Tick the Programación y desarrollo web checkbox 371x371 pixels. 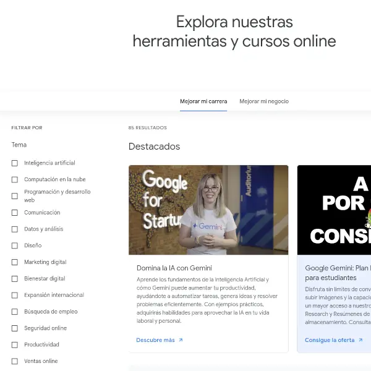[x=15, y=196]
